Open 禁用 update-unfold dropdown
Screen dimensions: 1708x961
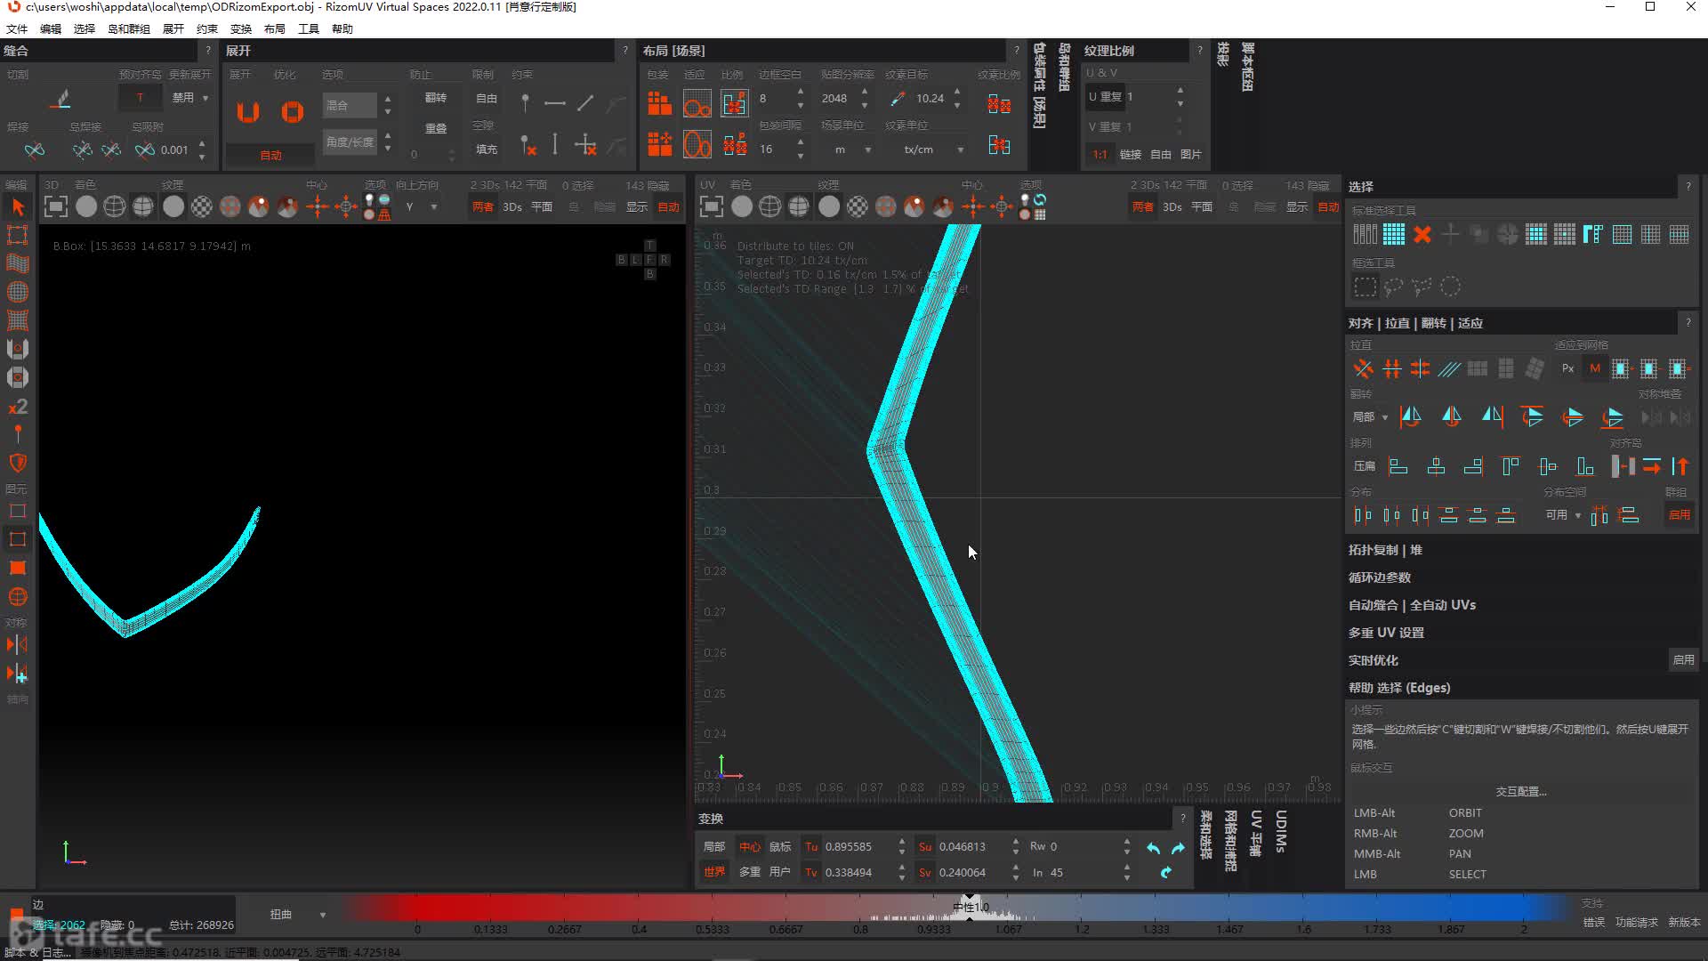(x=189, y=98)
